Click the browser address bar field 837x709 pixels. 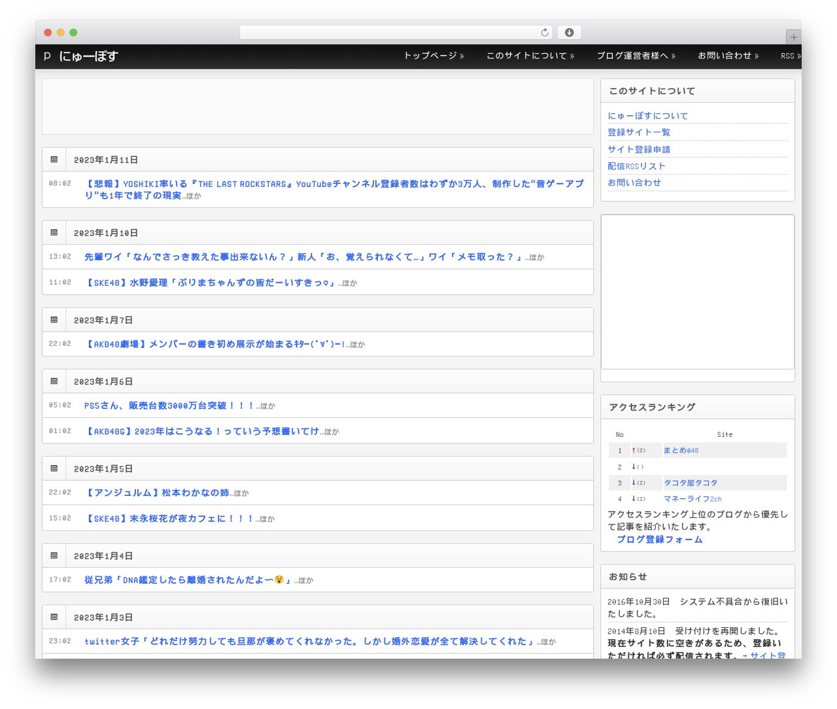(396, 33)
